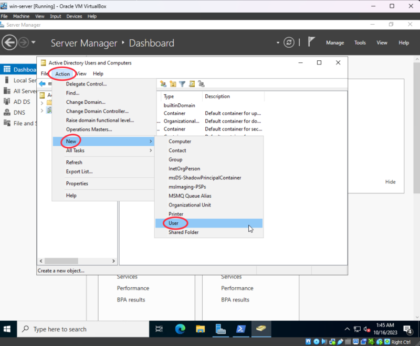Screen dimensions: 420x346
Task: Open Microsoft Edge from the taskbar
Action: click(180, 329)
